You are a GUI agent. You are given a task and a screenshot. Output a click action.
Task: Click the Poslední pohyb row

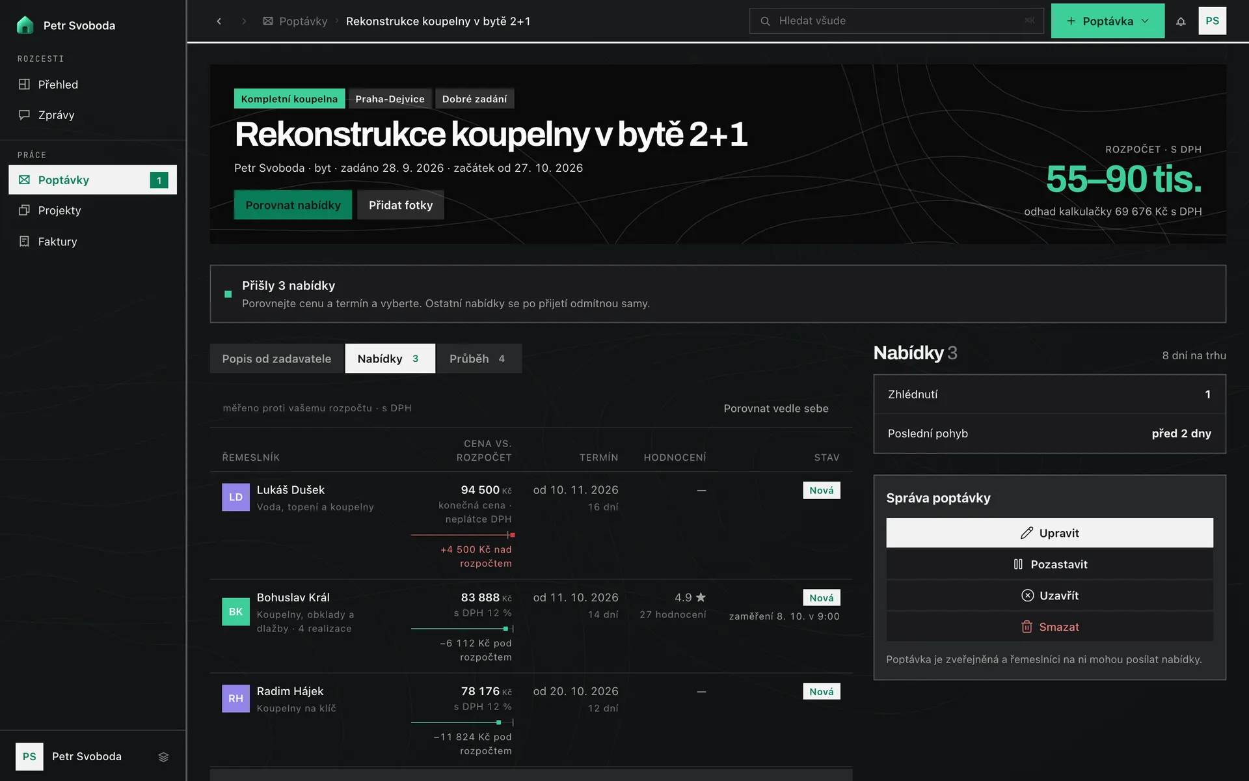coord(1049,433)
